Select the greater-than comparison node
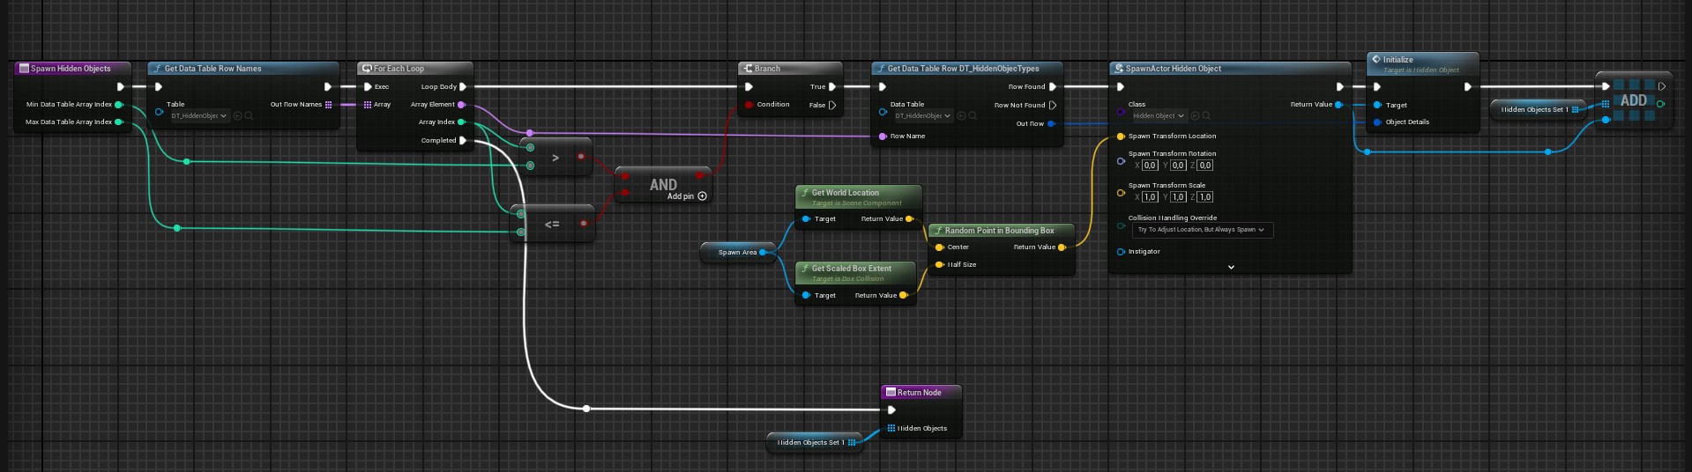The image size is (1692, 472). (555, 157)
